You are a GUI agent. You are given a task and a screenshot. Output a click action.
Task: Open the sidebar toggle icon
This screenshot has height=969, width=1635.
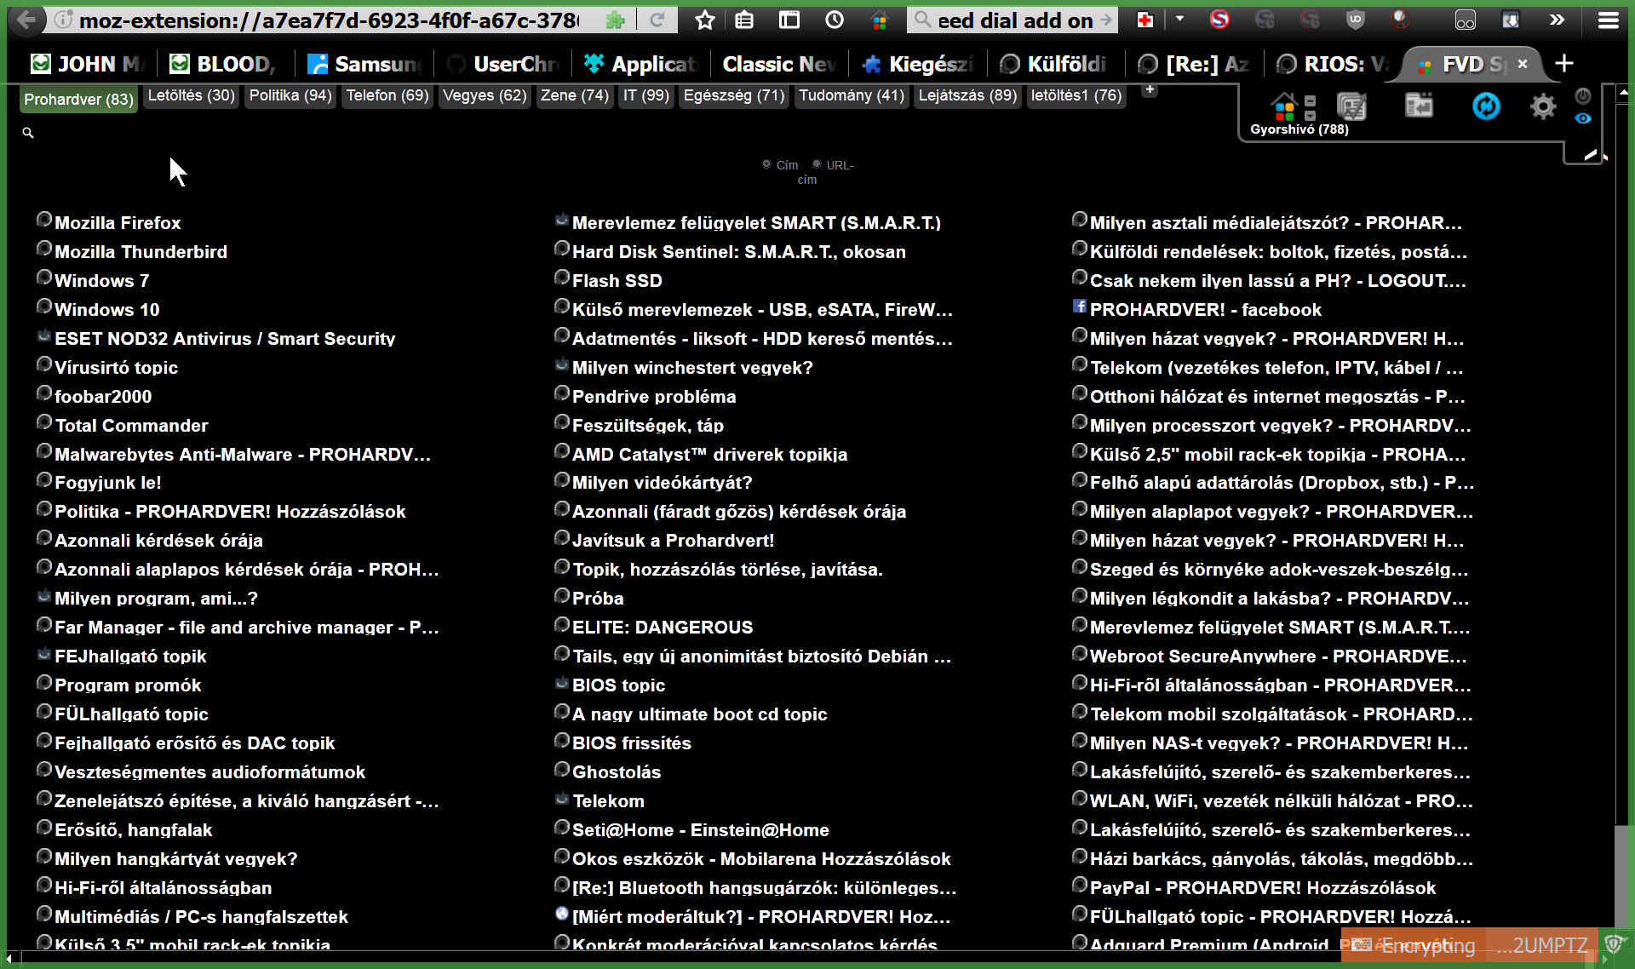(x=789, y=20)
